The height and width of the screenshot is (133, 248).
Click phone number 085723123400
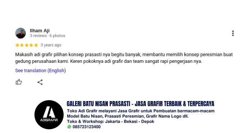click(x=87, y=127)
